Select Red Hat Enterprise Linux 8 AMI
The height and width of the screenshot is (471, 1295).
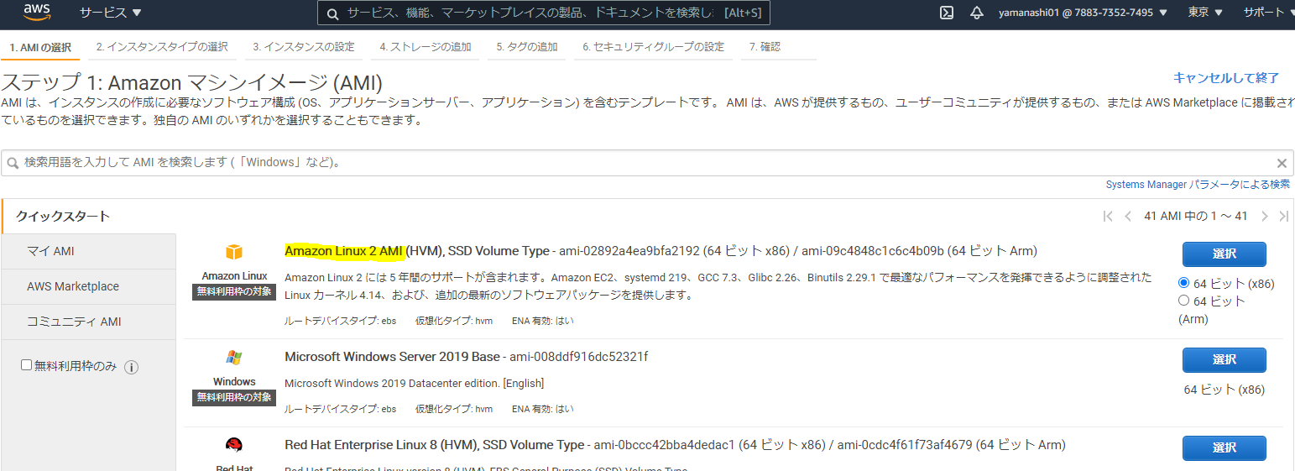point(1224,447)
